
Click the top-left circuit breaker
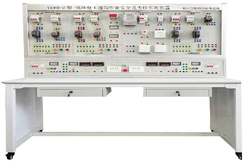point(35,18)
